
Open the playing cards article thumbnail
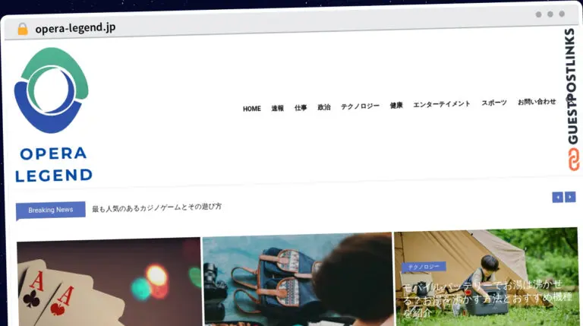pyautogui.click(x=109, y=282)
